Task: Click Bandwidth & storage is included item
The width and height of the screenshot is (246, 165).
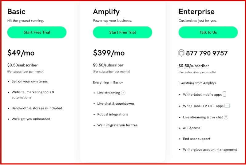Action: click(x=37, y=108)
